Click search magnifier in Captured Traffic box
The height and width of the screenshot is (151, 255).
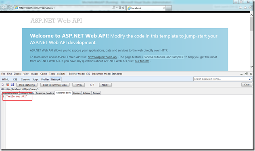(x=250, y=79)
